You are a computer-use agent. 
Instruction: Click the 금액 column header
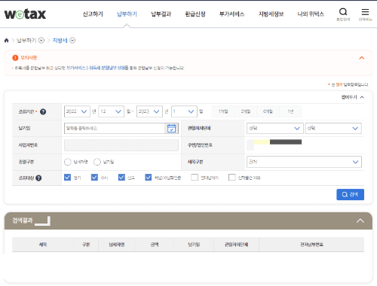click(x=155, y=245)
